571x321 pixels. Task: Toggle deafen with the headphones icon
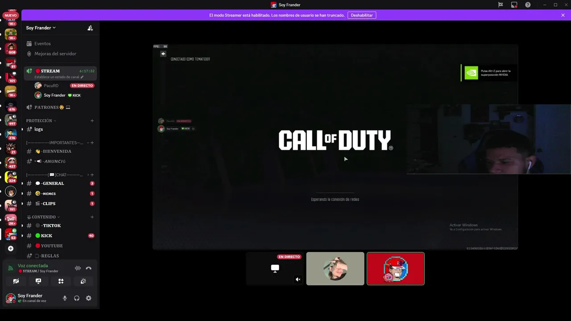[x=77, y=298]
